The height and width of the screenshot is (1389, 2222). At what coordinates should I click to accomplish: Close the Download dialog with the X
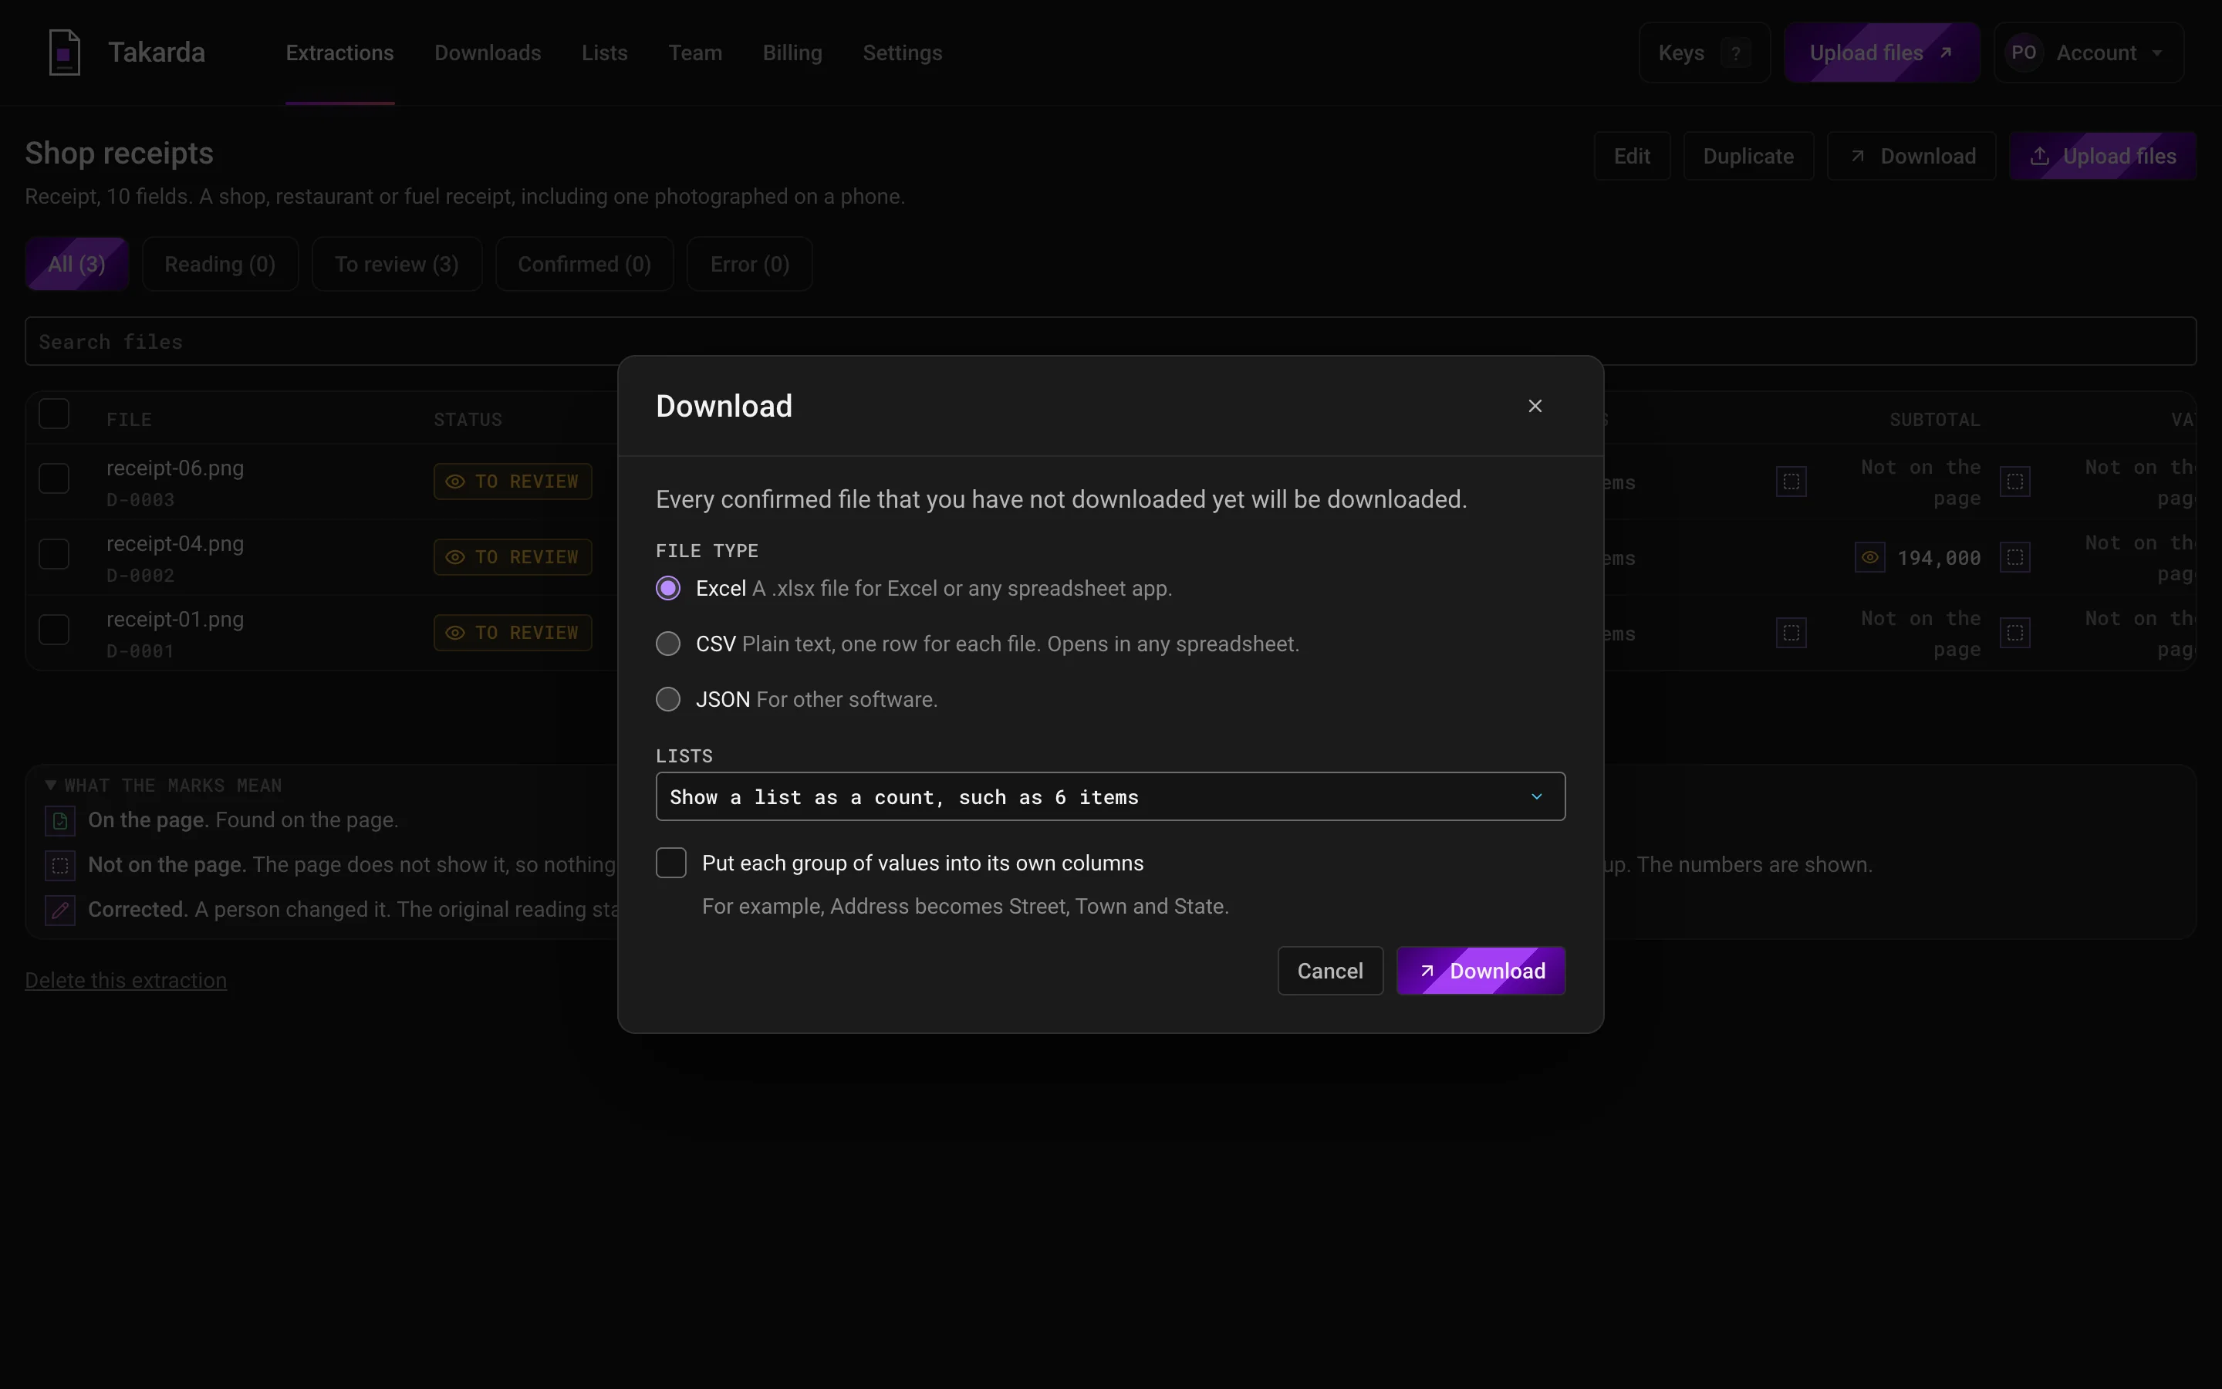pos(1535,406)
